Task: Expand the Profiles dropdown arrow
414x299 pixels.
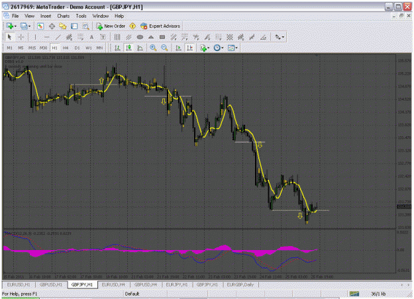Action: coord(29,26)
